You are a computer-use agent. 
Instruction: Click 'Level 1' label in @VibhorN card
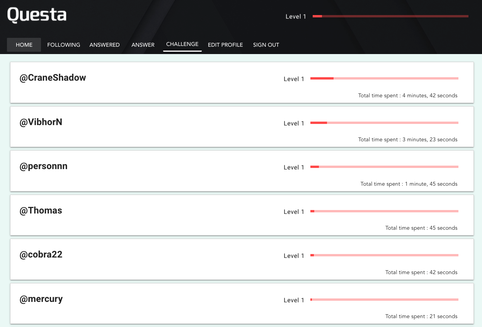tap(294, 124)
